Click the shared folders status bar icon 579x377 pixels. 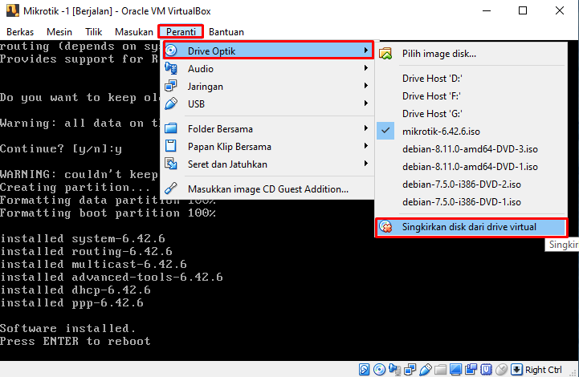click(441, 369)
